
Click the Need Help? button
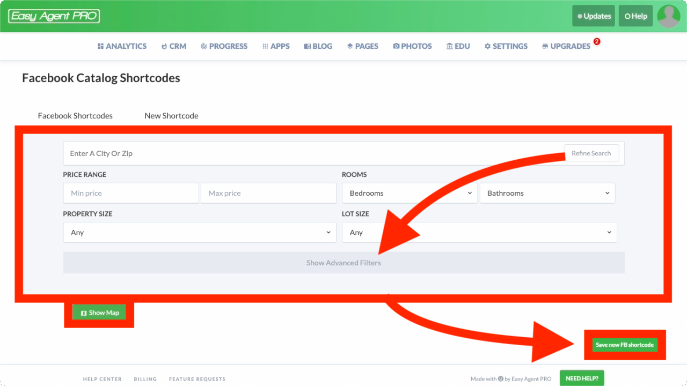tap(582, 378)
